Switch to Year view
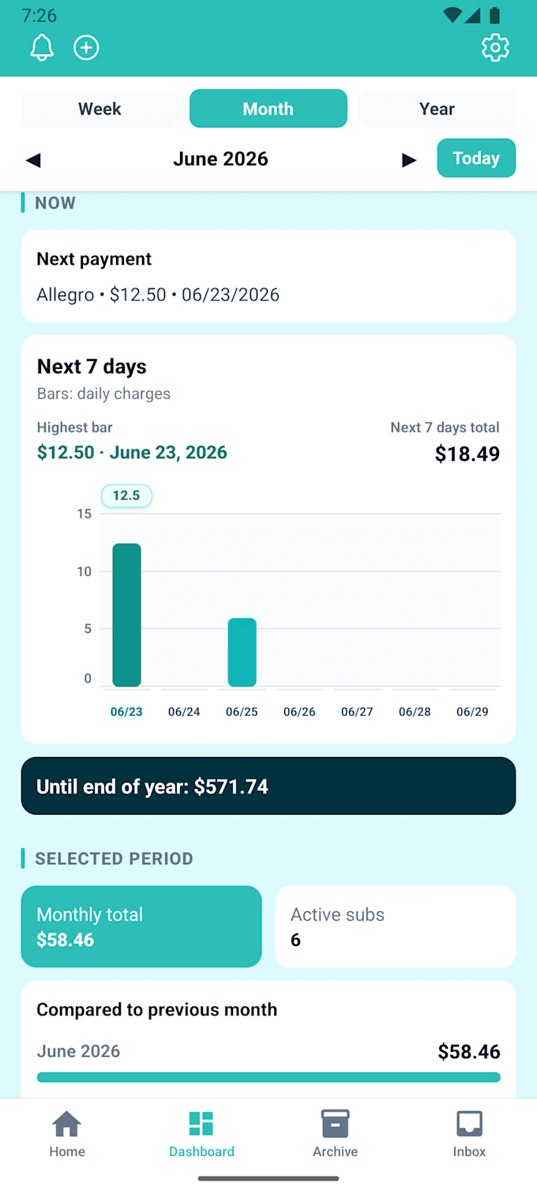This screenshot has width=537, height=1194. click(x=437, y=109)
